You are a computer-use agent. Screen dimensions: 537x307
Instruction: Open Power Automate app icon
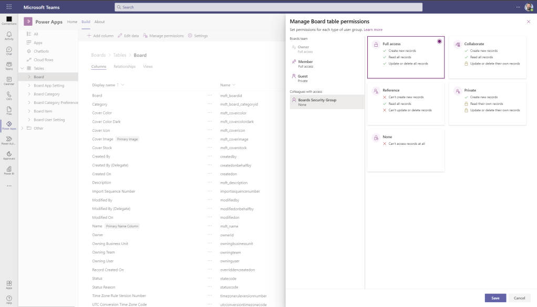tap(9, 140)
